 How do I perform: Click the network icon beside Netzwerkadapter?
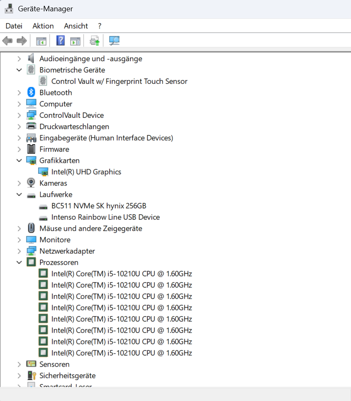click(31, 251)
